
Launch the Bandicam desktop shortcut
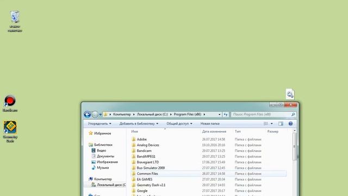point(10,103)
